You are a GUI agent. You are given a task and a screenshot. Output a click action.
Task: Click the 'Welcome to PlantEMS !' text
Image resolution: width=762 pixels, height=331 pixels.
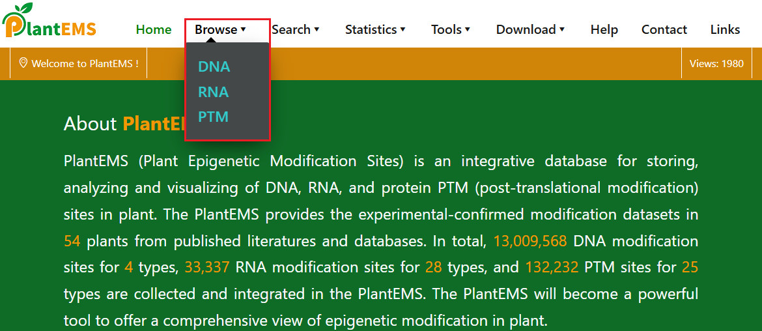click(85, 63)
